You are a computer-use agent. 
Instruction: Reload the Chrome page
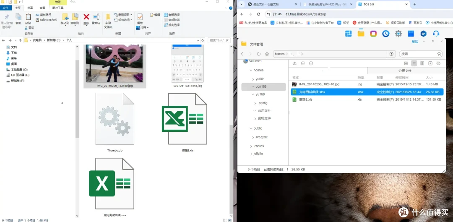(258, 14)
